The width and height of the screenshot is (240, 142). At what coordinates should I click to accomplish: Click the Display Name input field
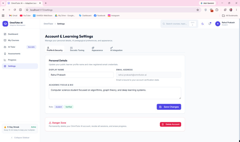coord(81,75)
